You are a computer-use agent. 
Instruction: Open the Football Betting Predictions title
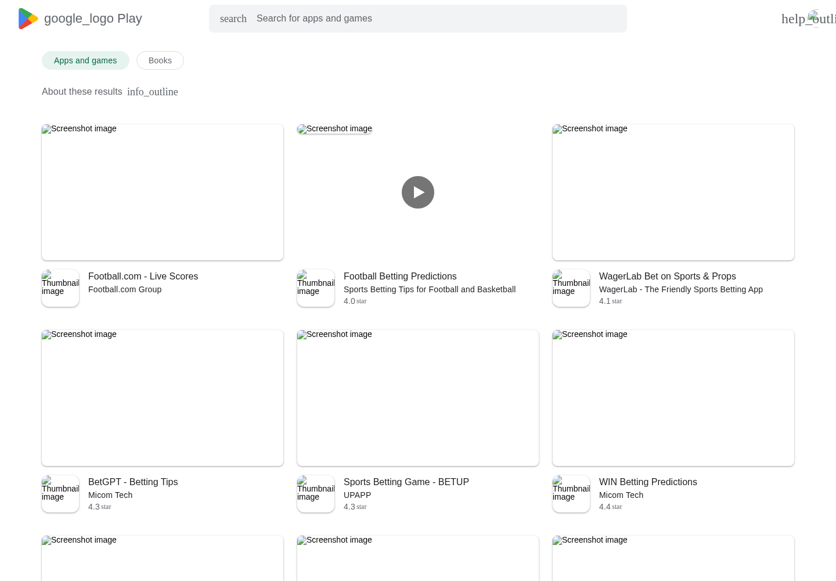400,277
